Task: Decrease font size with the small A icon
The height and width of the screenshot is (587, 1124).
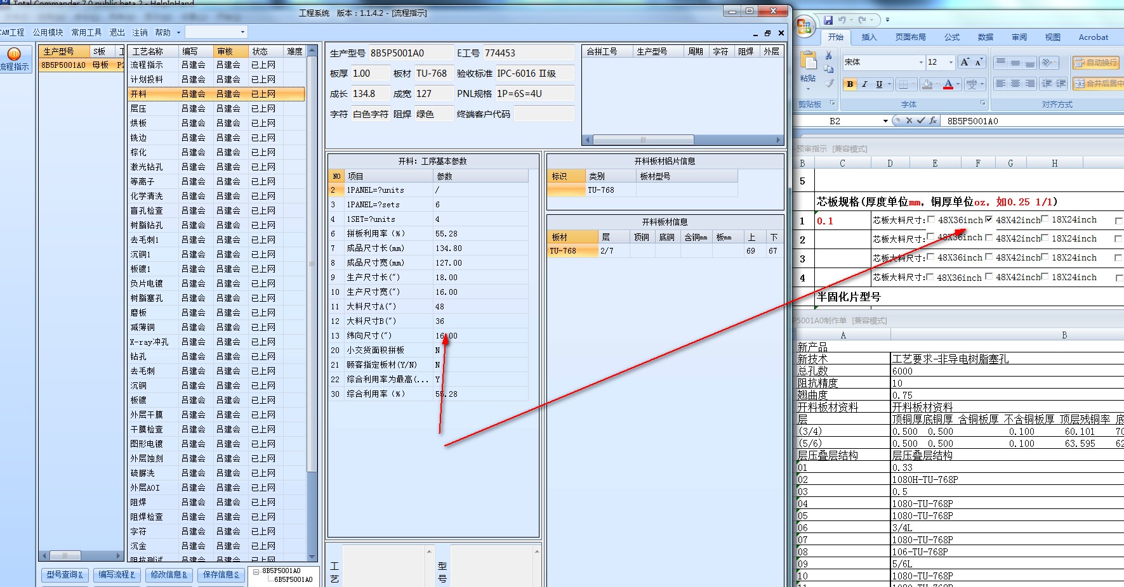Action: (x=979, y=62)
